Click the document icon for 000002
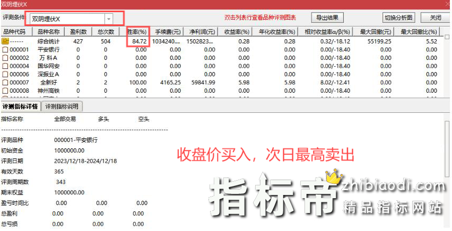The image size is (452, 231). (5, 58)
